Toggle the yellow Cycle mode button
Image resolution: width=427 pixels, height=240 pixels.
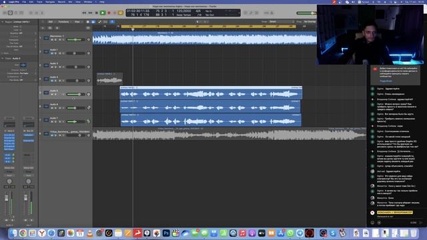[120, 13]
